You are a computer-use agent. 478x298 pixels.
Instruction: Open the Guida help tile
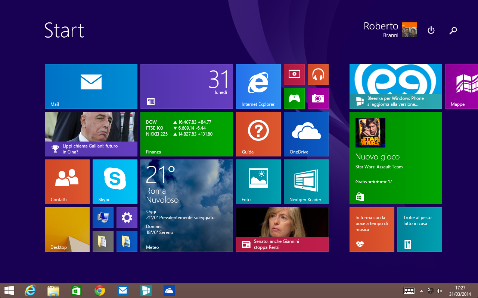click(258, 134)
